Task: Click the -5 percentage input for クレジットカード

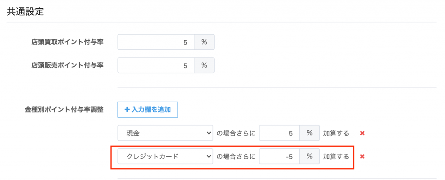Action: 279,156
